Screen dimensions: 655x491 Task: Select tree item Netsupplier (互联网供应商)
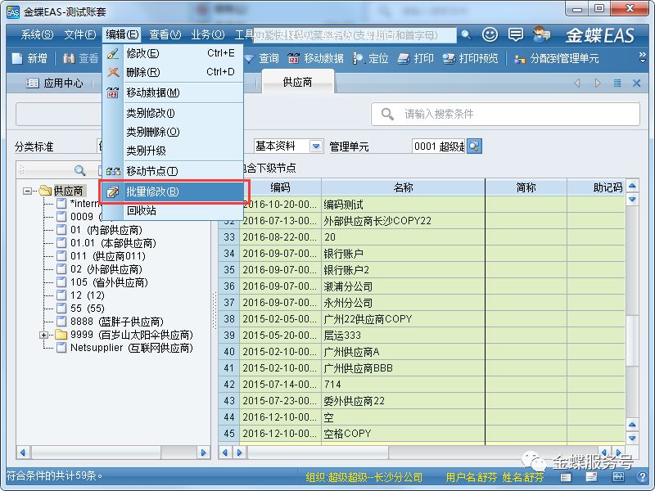pyautogui.click(x=132, y=348)
